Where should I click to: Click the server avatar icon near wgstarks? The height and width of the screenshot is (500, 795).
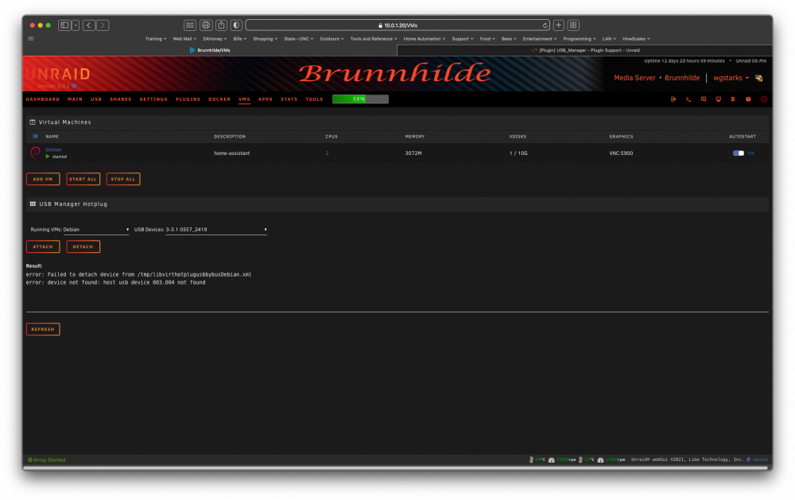pos(759,78)
